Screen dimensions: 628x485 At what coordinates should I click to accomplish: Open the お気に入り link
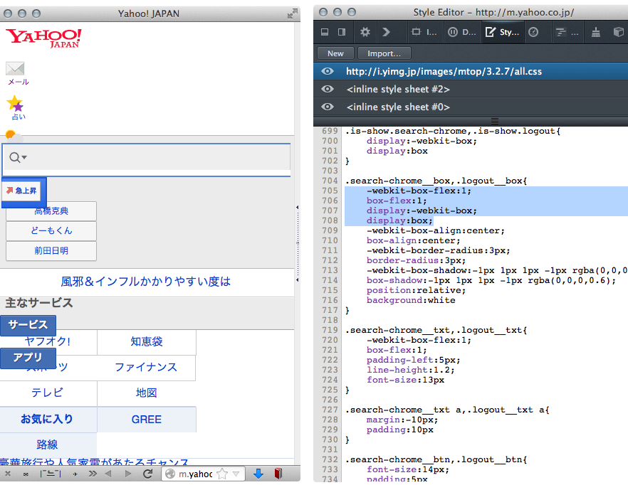(47, 419)
